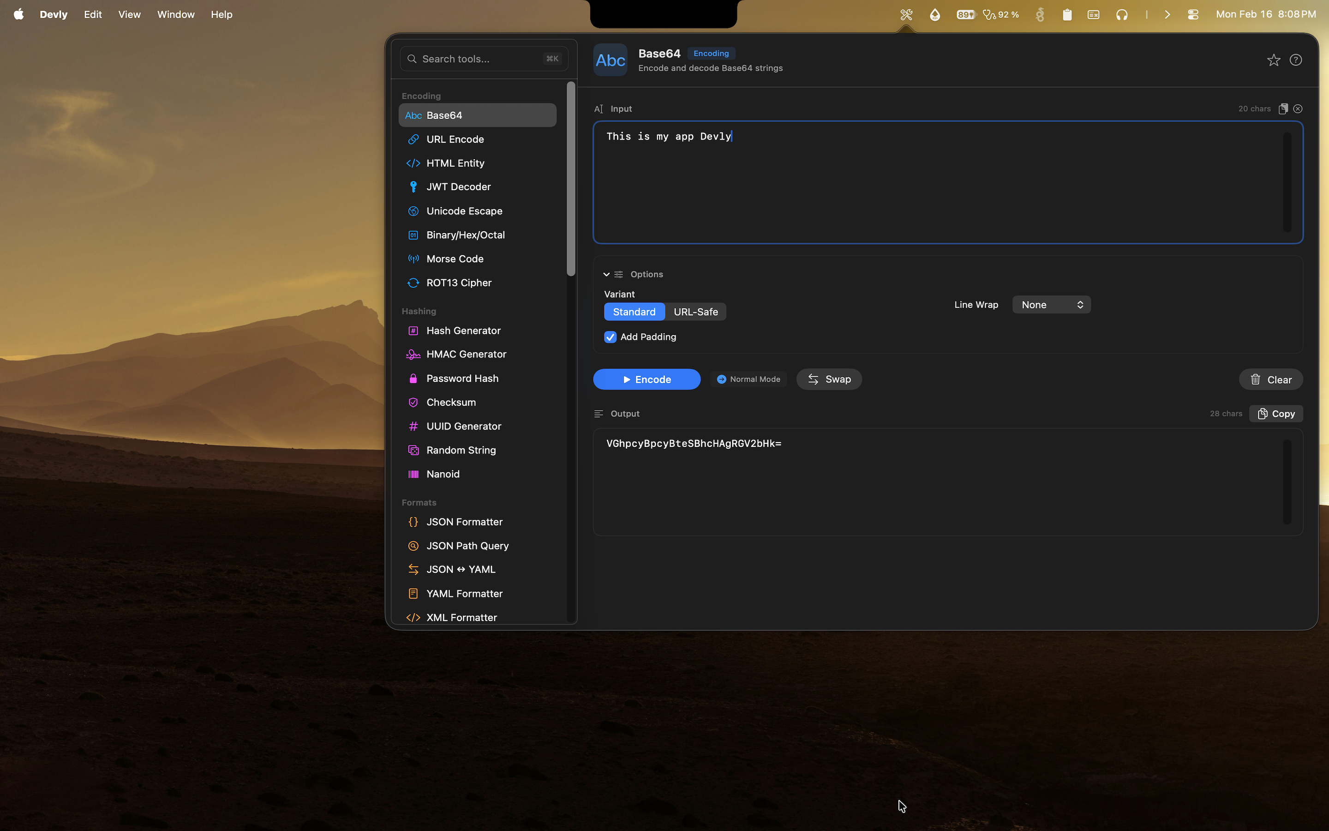
Task: Select the Hash Generator tool
Action: (463, 330)
